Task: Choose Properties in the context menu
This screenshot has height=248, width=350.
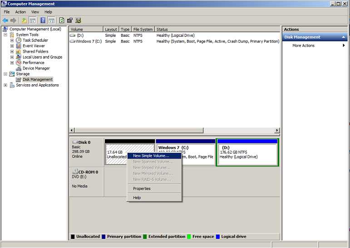Action: 154,189
